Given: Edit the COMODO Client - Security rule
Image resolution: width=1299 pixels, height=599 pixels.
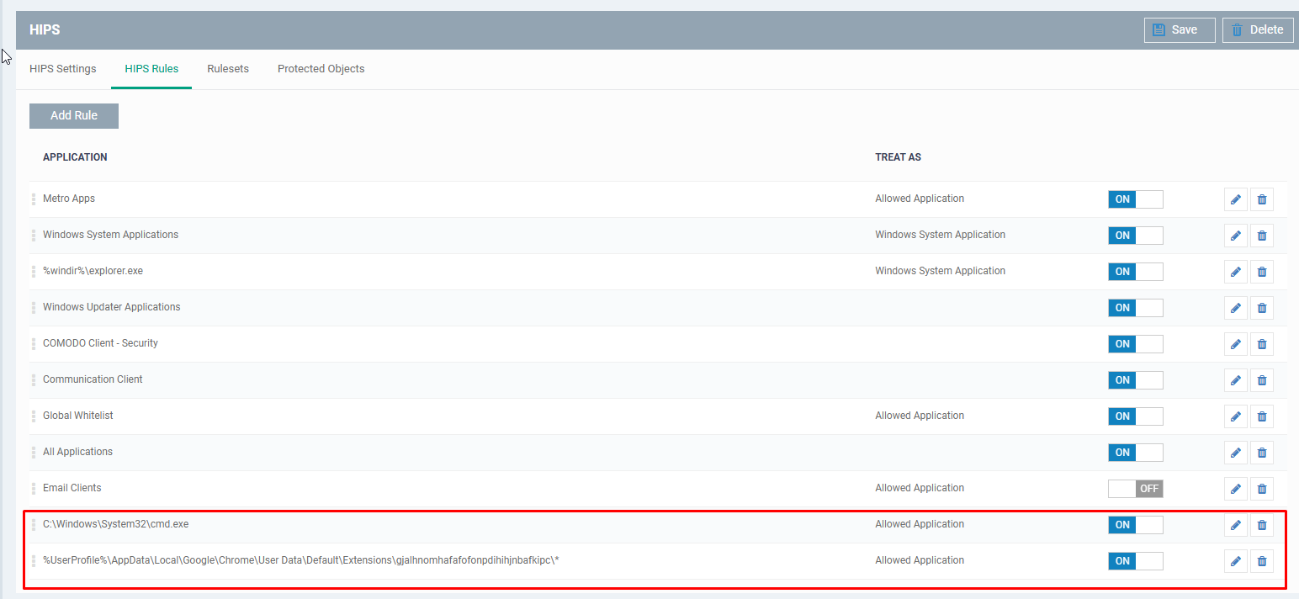Looking at the screenshot, I should [x=1235, y=344].
